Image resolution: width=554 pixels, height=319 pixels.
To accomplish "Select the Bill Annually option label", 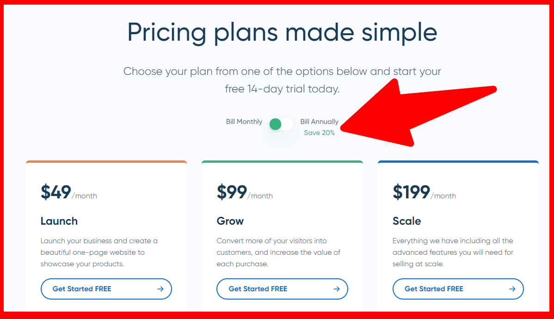I will tap(319, 122).
